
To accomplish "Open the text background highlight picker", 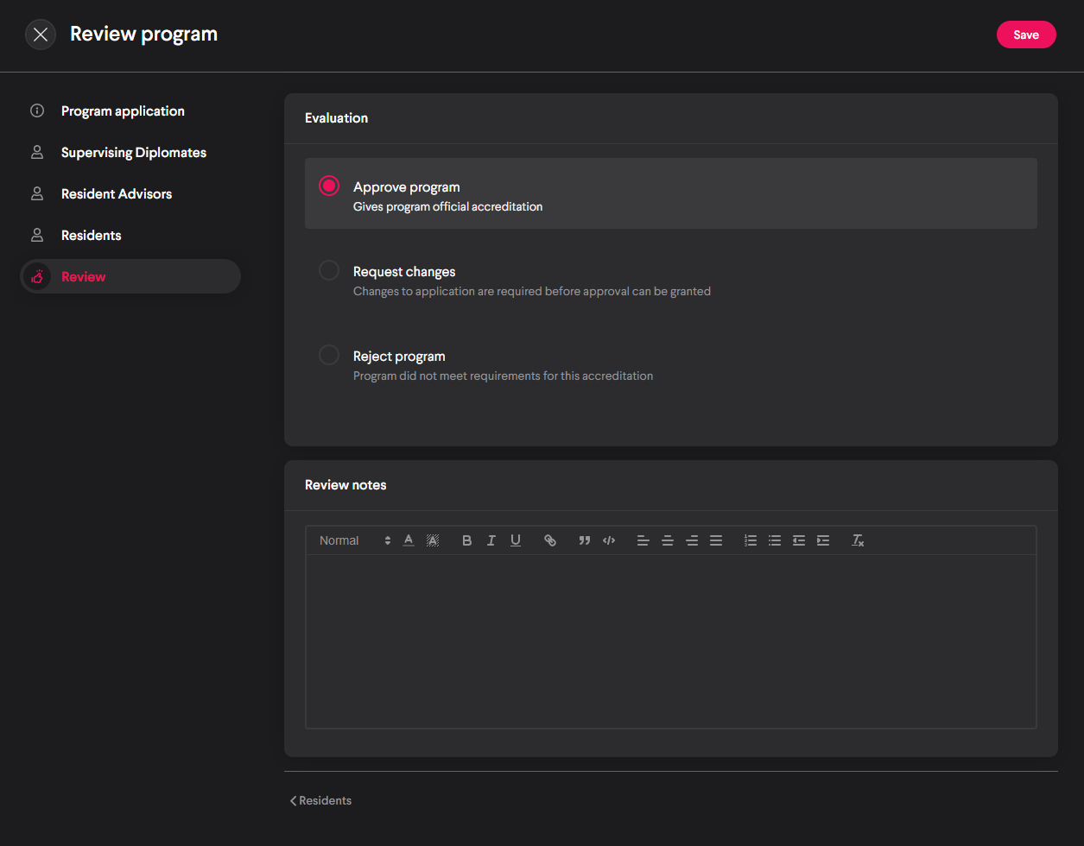I will [433, 540].
